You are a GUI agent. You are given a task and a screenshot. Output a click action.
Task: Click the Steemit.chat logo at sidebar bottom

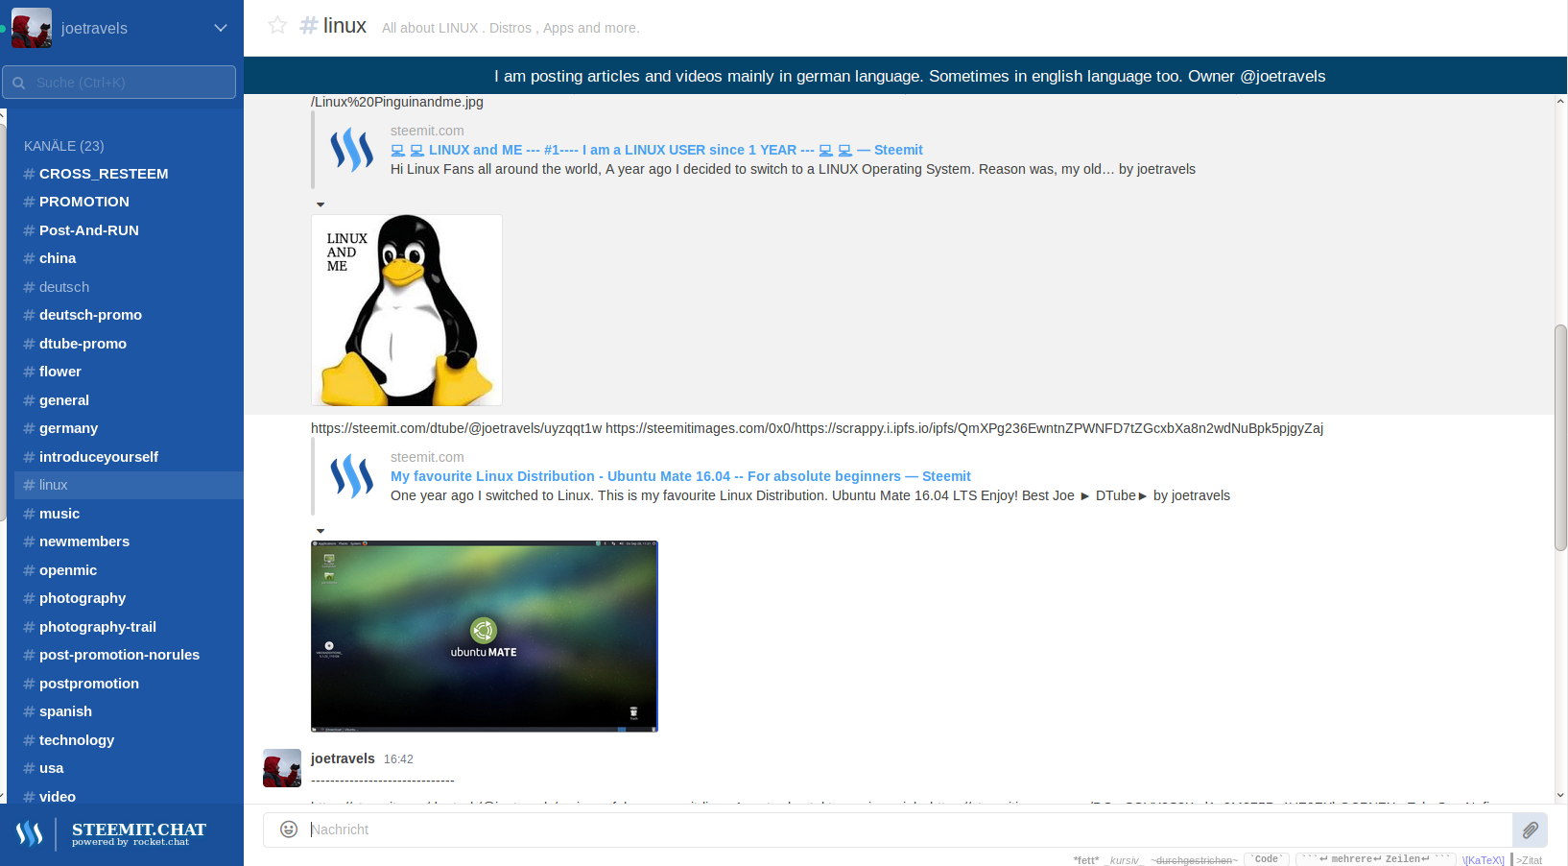pos(111,833)
